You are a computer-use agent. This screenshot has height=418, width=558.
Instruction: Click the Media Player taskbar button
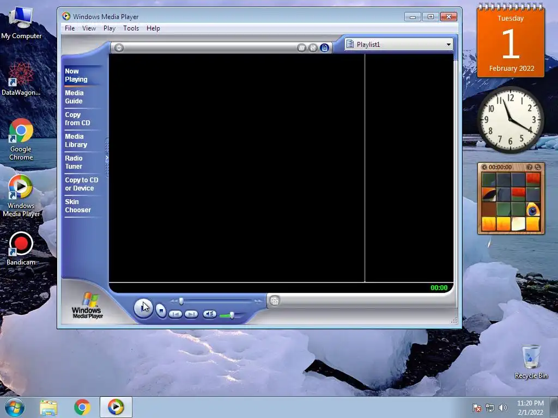tap(116, 407)
